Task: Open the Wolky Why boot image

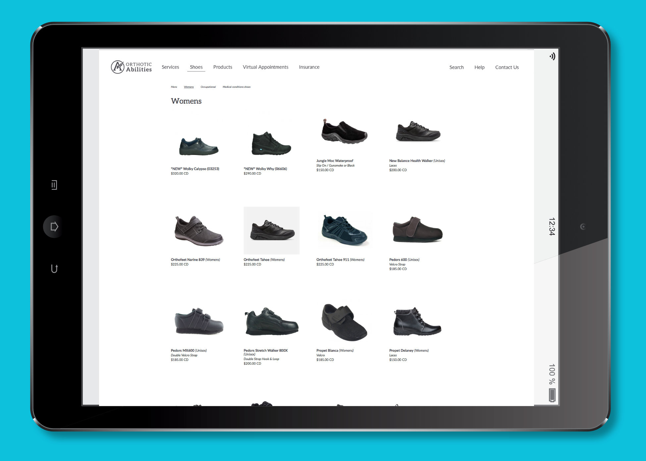Action: (271, 143)
